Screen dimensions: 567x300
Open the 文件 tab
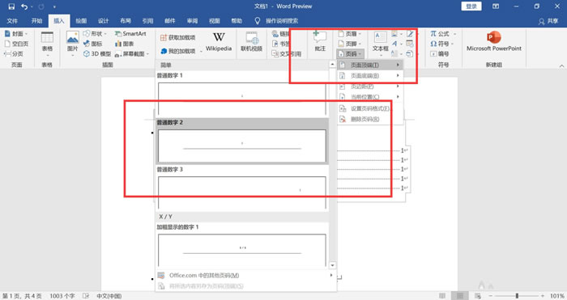12,21
